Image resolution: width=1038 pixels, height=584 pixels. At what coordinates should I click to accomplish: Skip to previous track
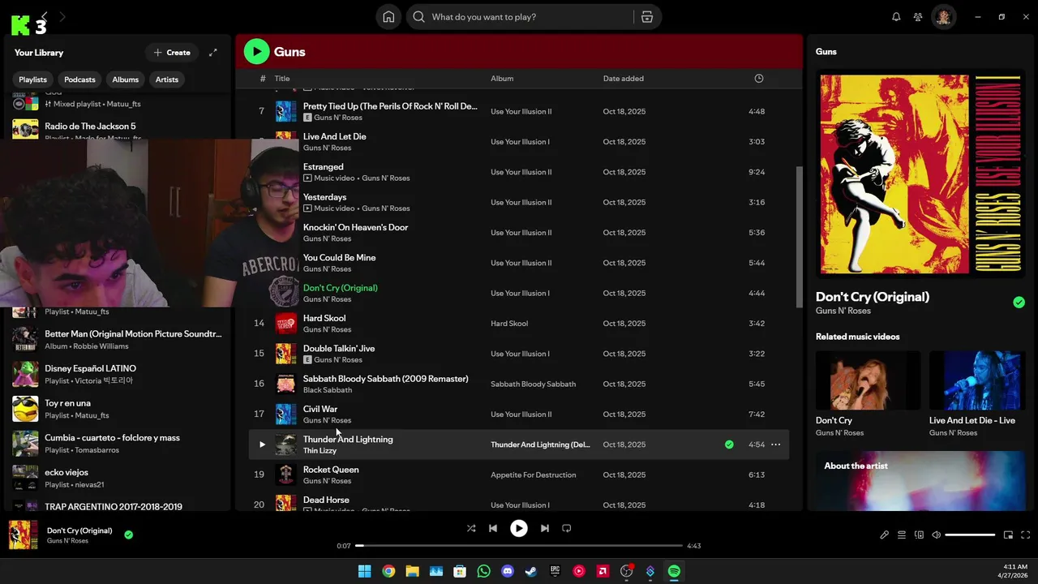[493, 528]
